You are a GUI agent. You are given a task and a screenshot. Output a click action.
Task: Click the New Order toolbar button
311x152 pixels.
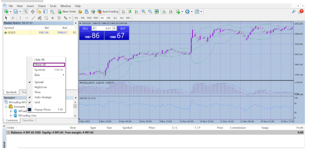(67, 12)
